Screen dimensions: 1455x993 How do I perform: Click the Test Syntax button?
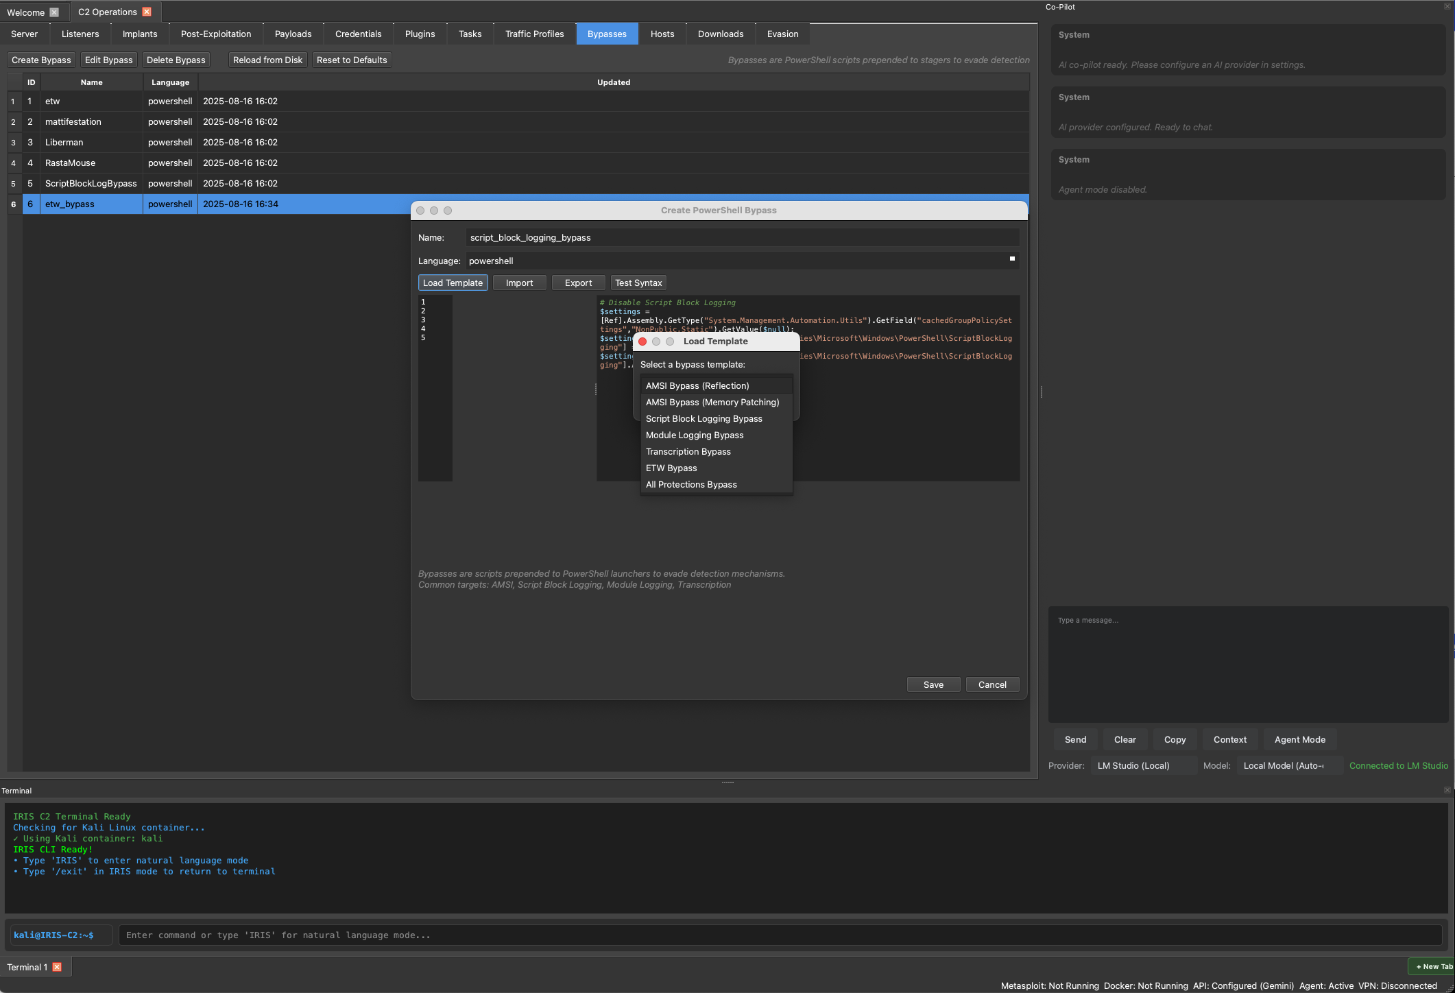(638, 283)
